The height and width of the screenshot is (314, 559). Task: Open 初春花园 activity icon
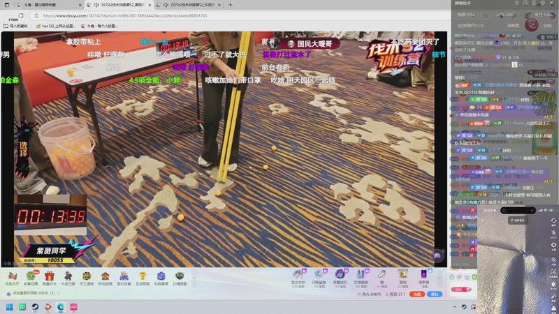tap(31, 278)
